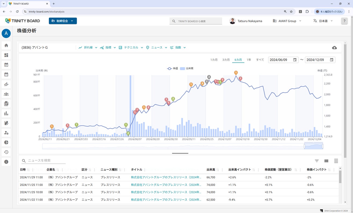
Task: Click the event-note calendar sidebar icon
Action: [x=6, y=65]
